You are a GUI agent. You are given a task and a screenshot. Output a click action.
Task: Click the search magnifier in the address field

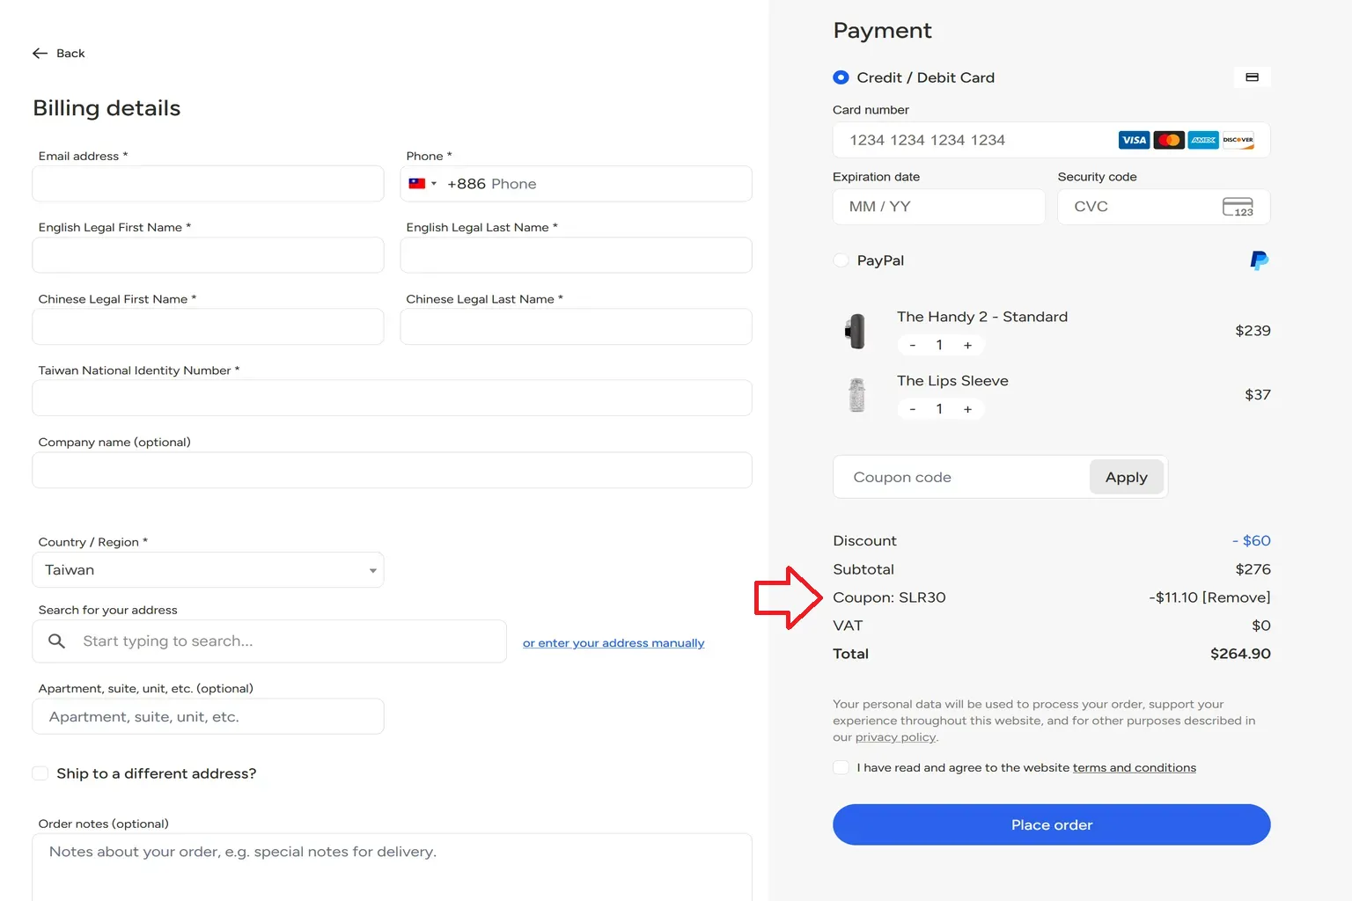click(56, 641)
